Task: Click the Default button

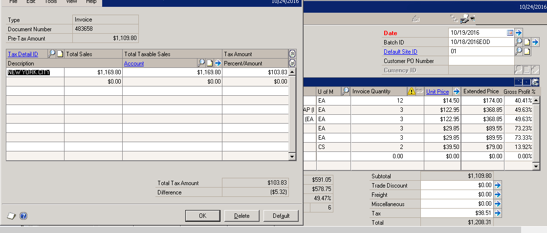Action: [281, 215]
